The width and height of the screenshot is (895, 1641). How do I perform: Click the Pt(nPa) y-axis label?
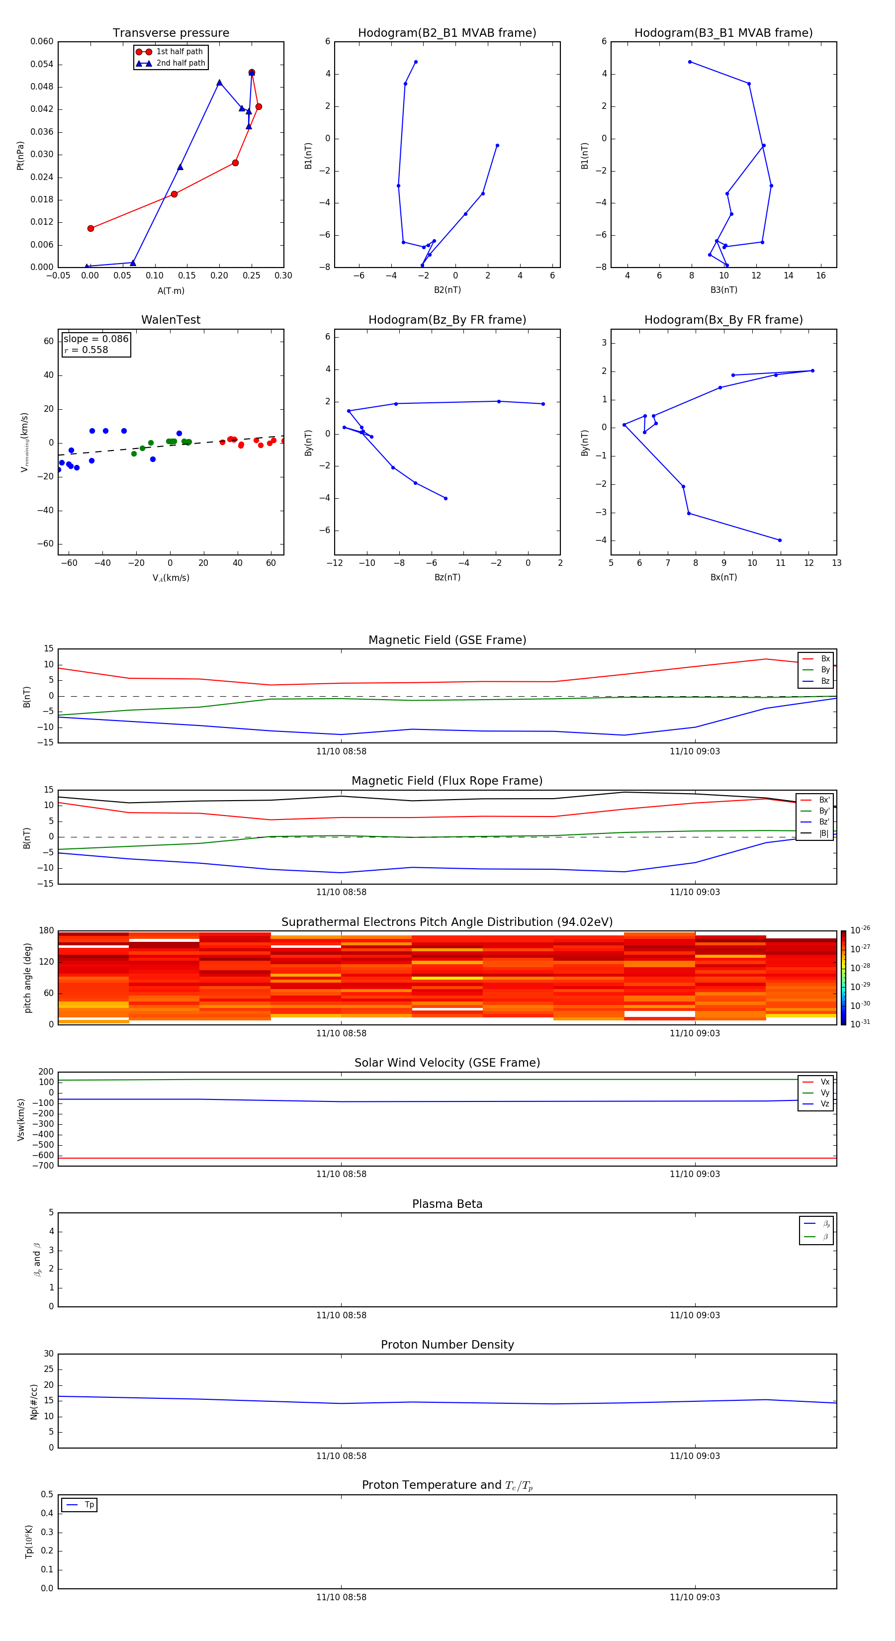point(20,156)
